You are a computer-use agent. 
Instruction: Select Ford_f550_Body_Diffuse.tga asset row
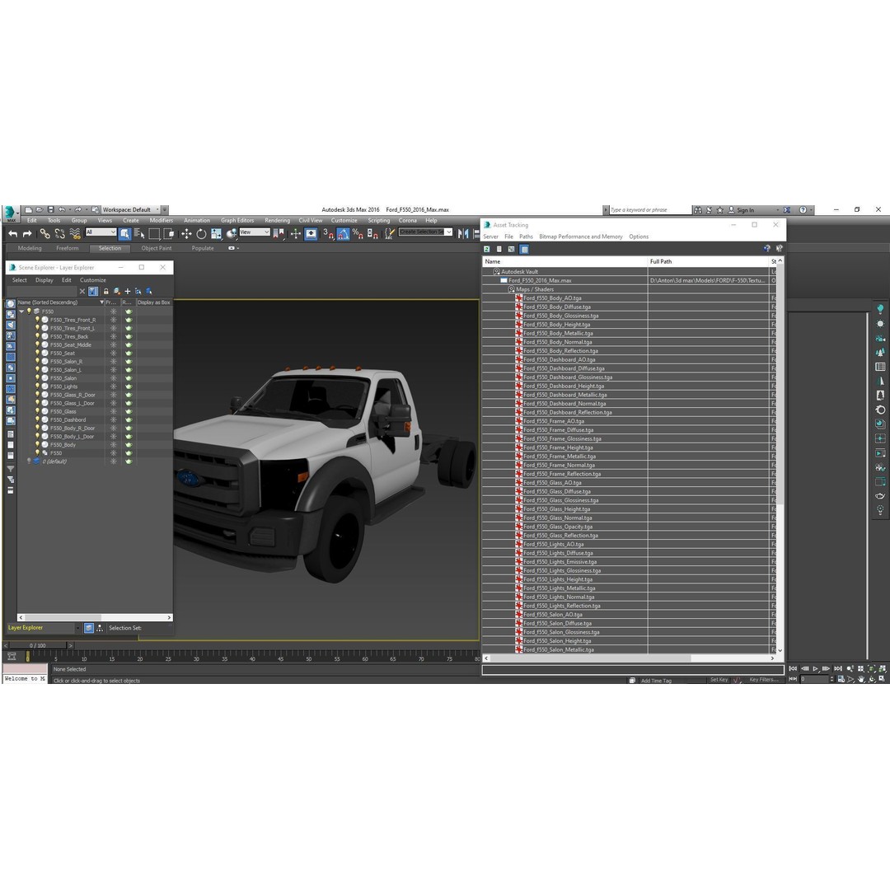[x=556, y=307]
